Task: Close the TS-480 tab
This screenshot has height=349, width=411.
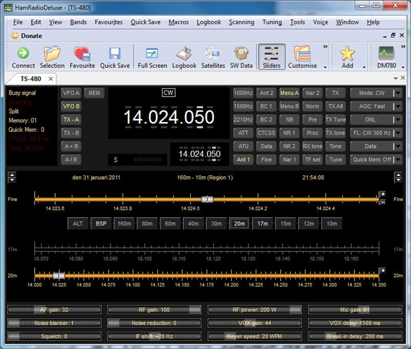Action: 51,78
